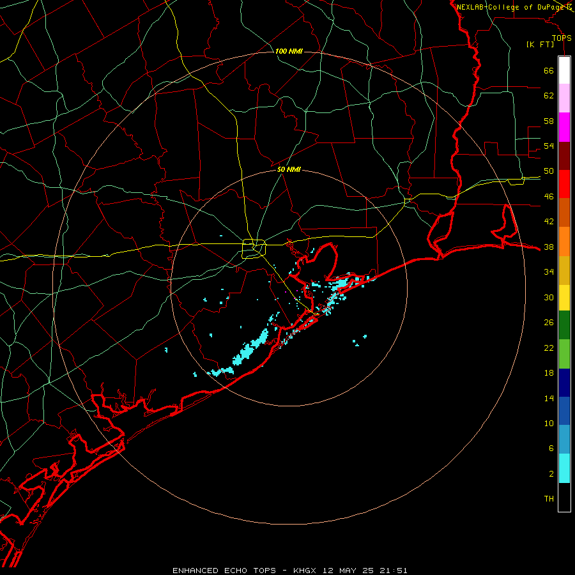Click the '12 MAY 25' date text
The height and width of the screenshot is (575, 575).
pos(349,571)
